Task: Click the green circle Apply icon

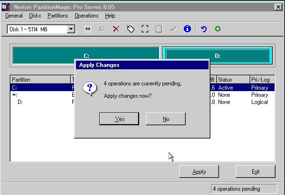Action: pyautogui.click(x=218, y=28)
